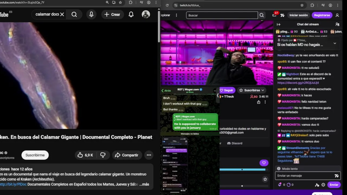
Task: Open zoom control in YouTube address bar
Action: pos(107,2)
